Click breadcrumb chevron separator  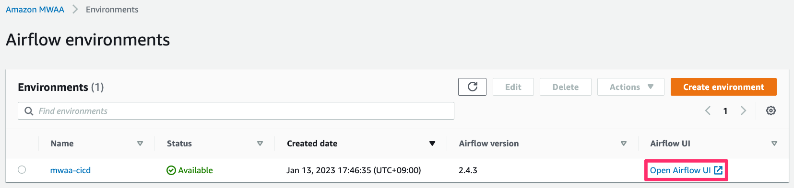click(75, 10)
